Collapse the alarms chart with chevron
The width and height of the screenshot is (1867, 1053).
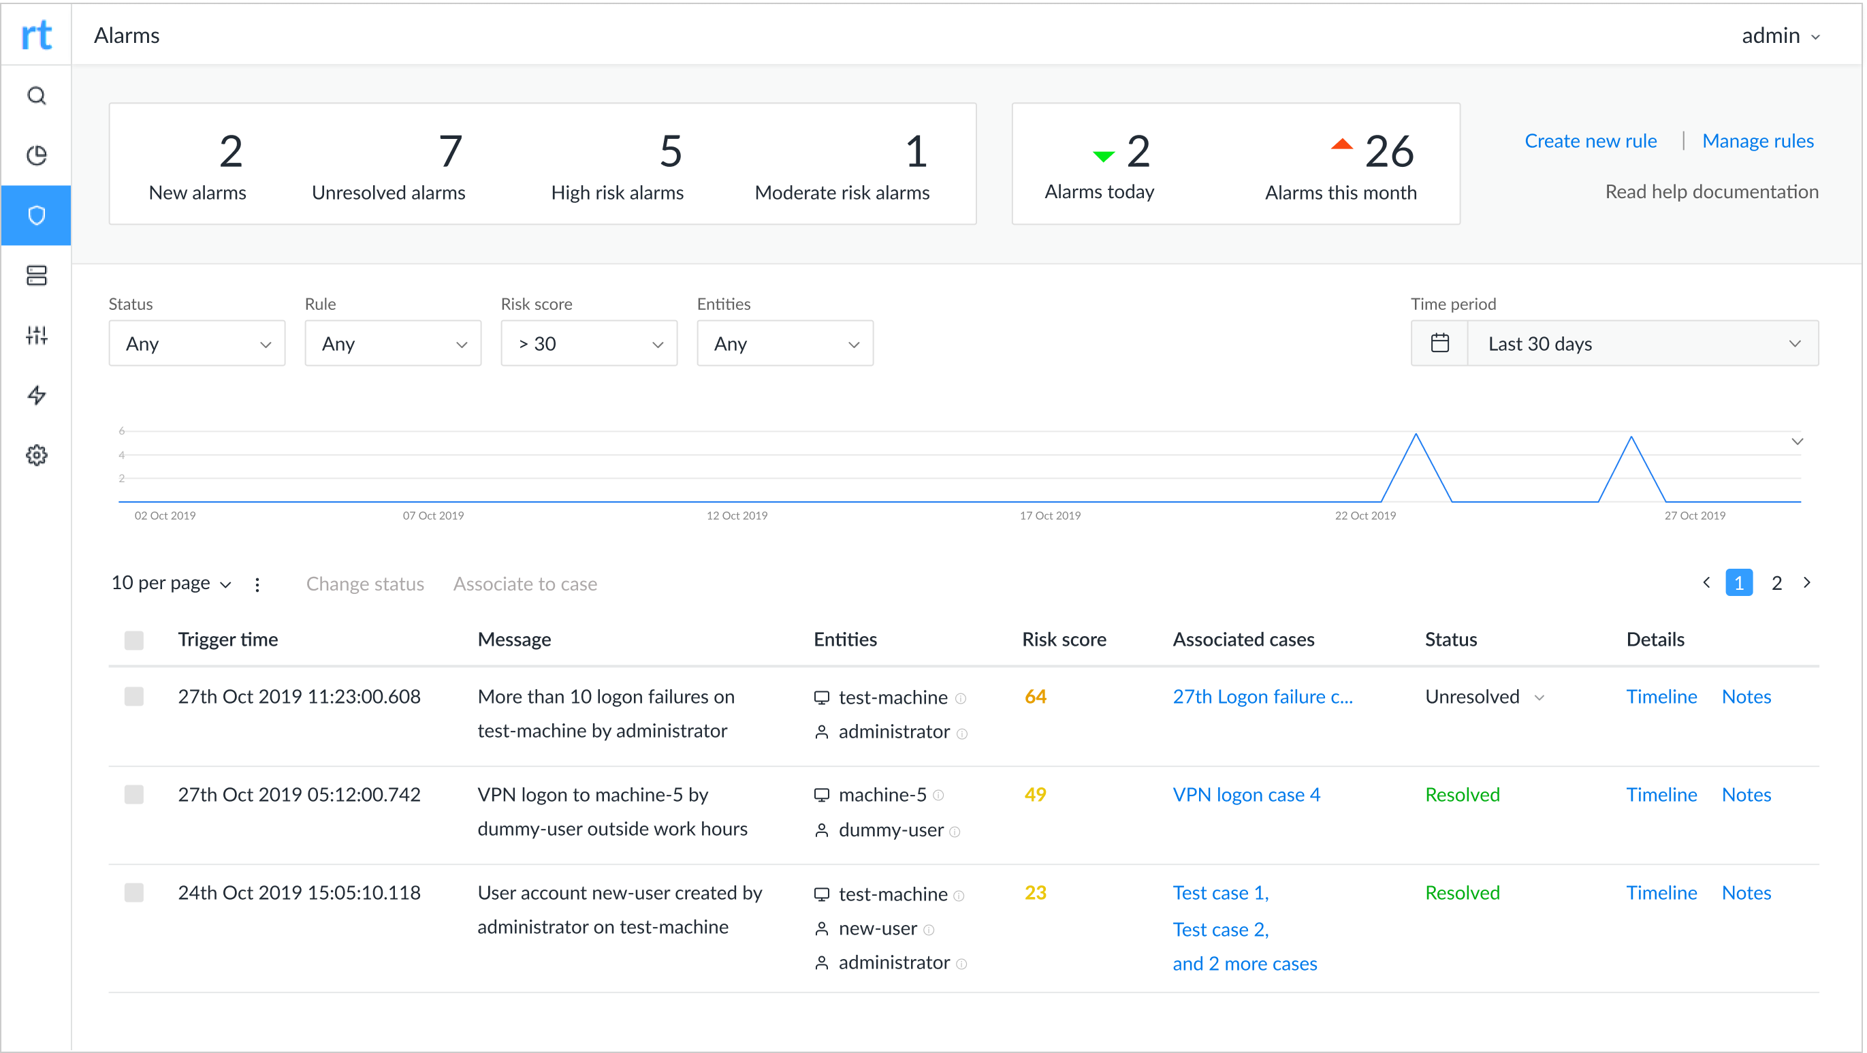(x=1797, y=441)
